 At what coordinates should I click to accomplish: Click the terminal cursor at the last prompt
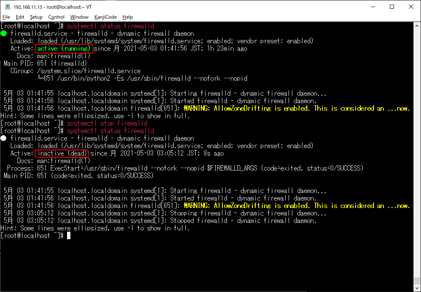(69, 236)
